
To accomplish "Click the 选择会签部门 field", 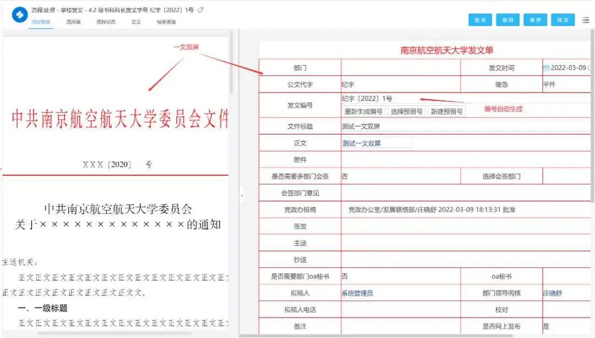I will click(x=567, y=176).
